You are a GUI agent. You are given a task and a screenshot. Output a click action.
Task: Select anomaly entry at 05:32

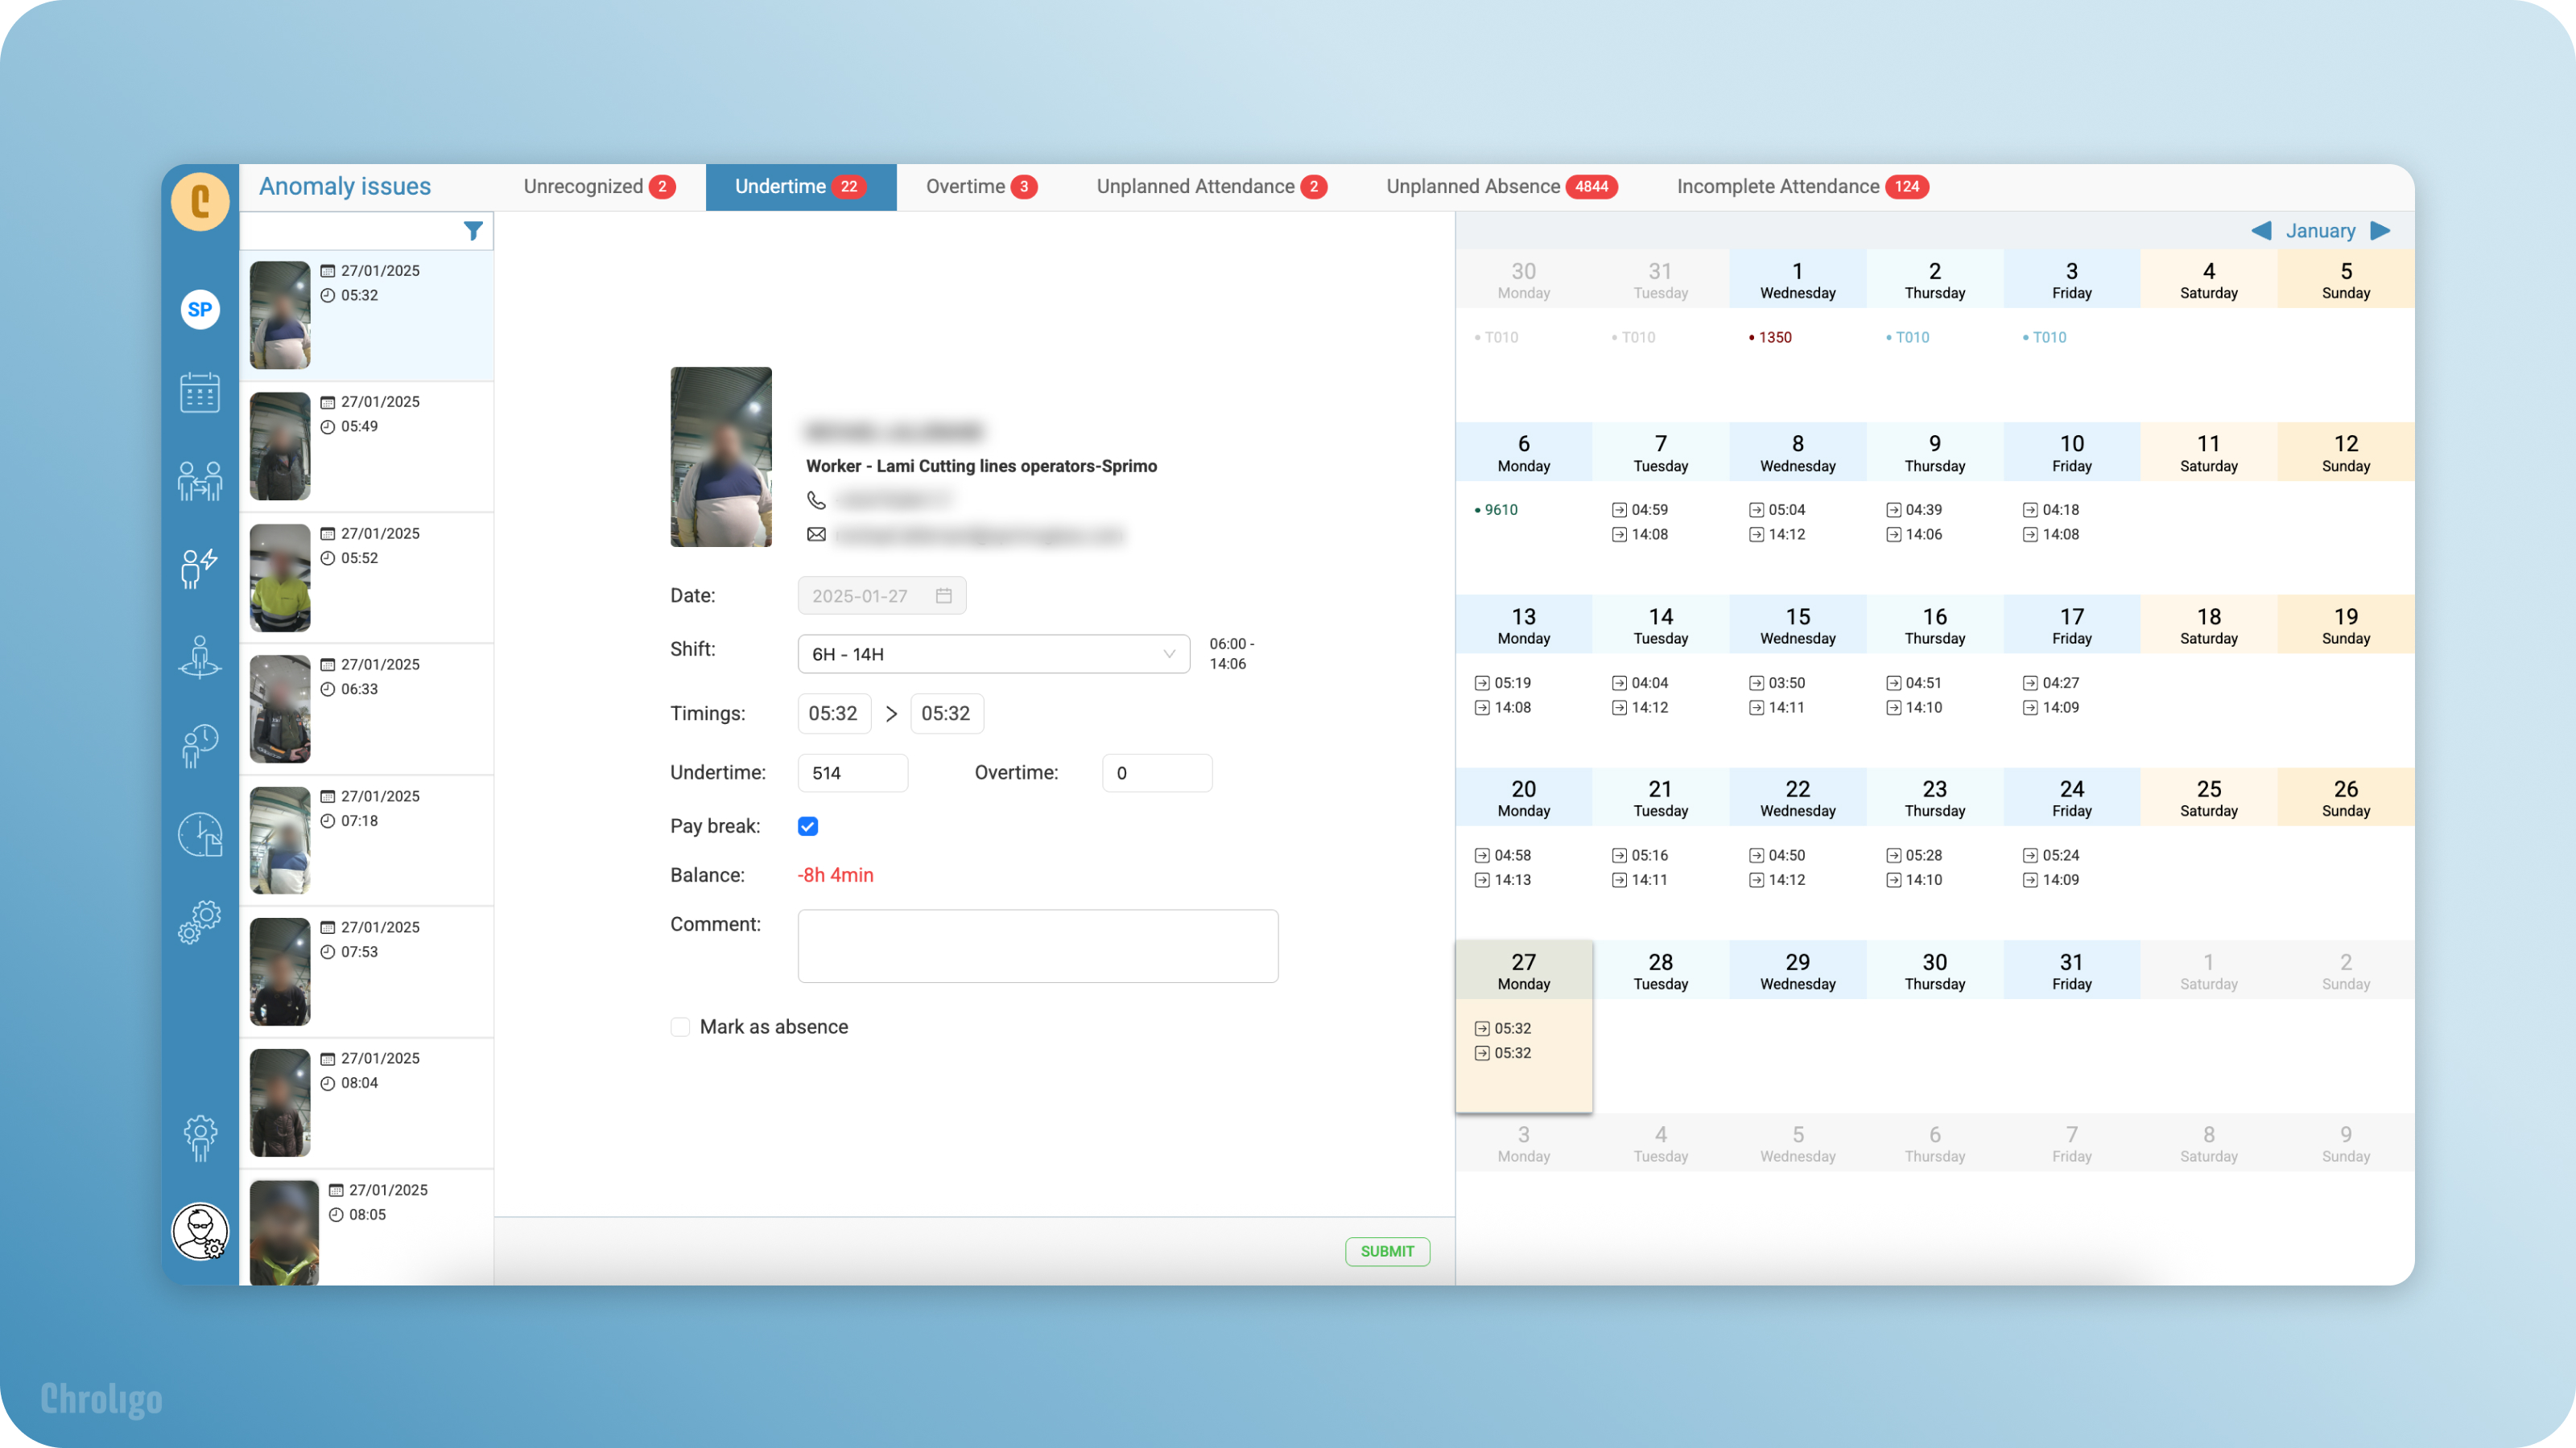click(366, 316)
